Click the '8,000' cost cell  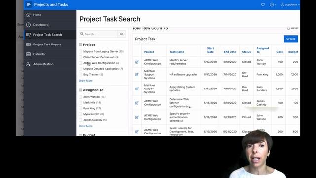[279, 75]
